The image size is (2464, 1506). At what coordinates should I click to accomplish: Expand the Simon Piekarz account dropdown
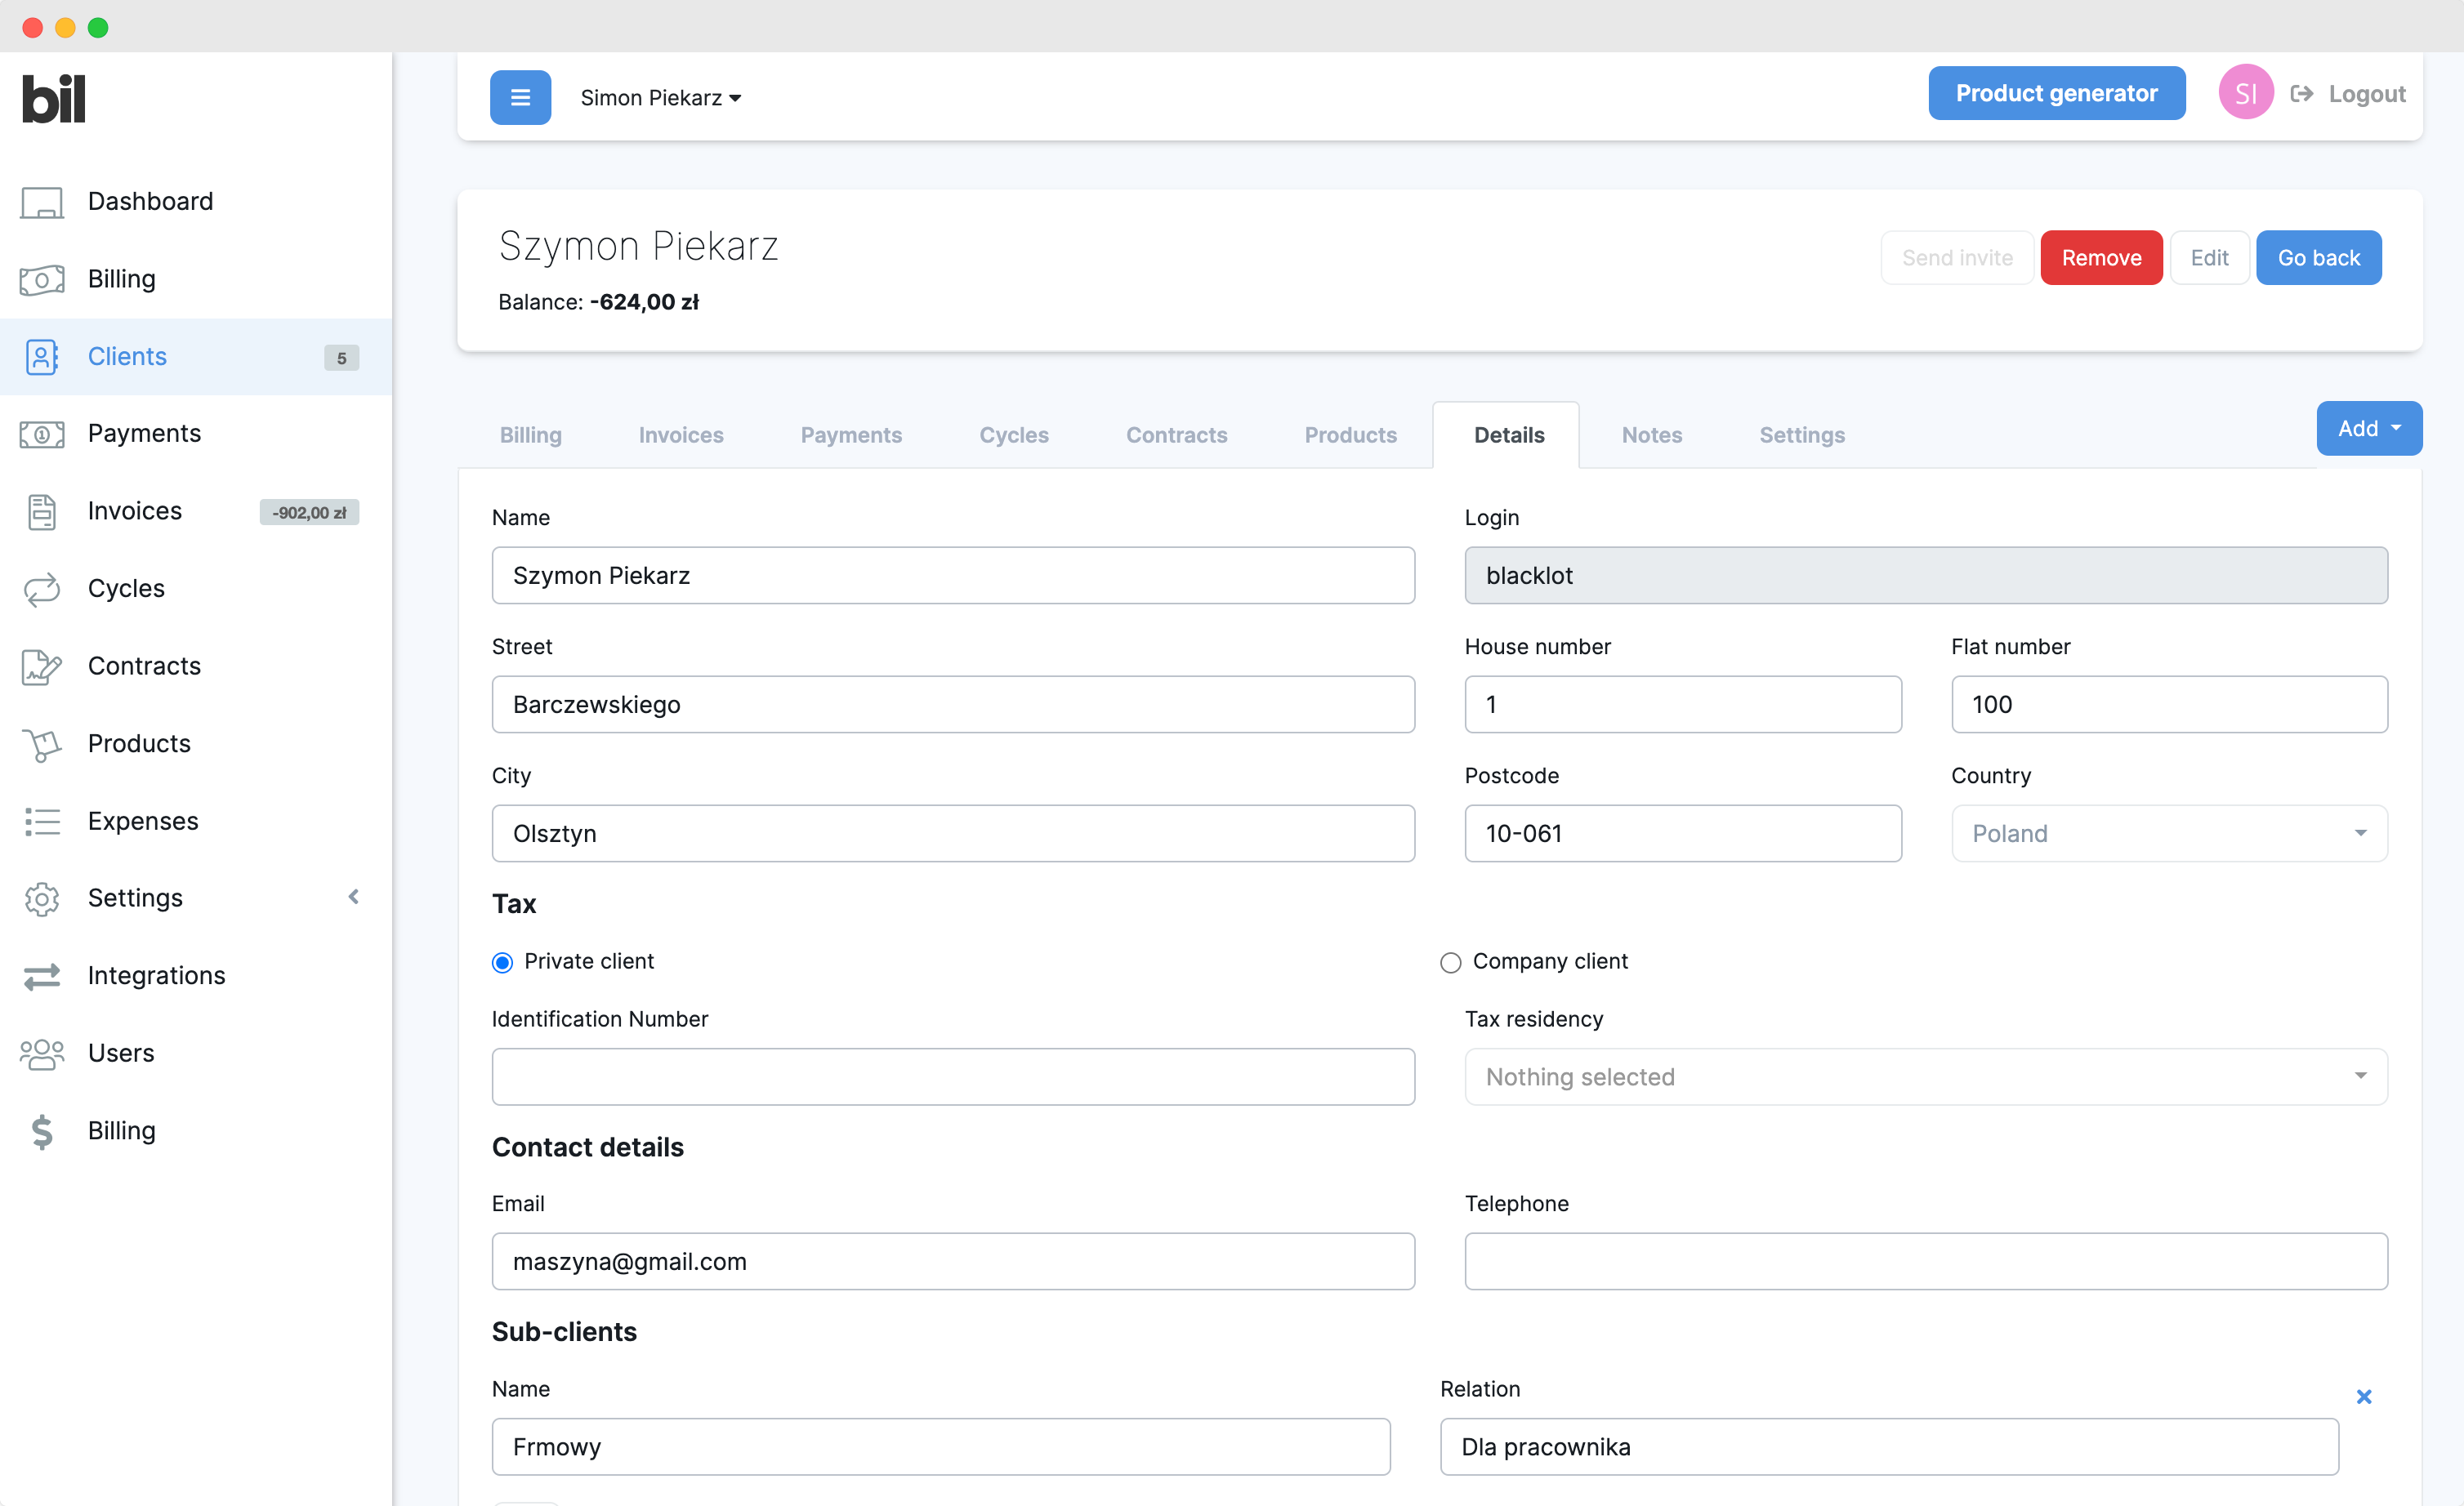[660, 98]
